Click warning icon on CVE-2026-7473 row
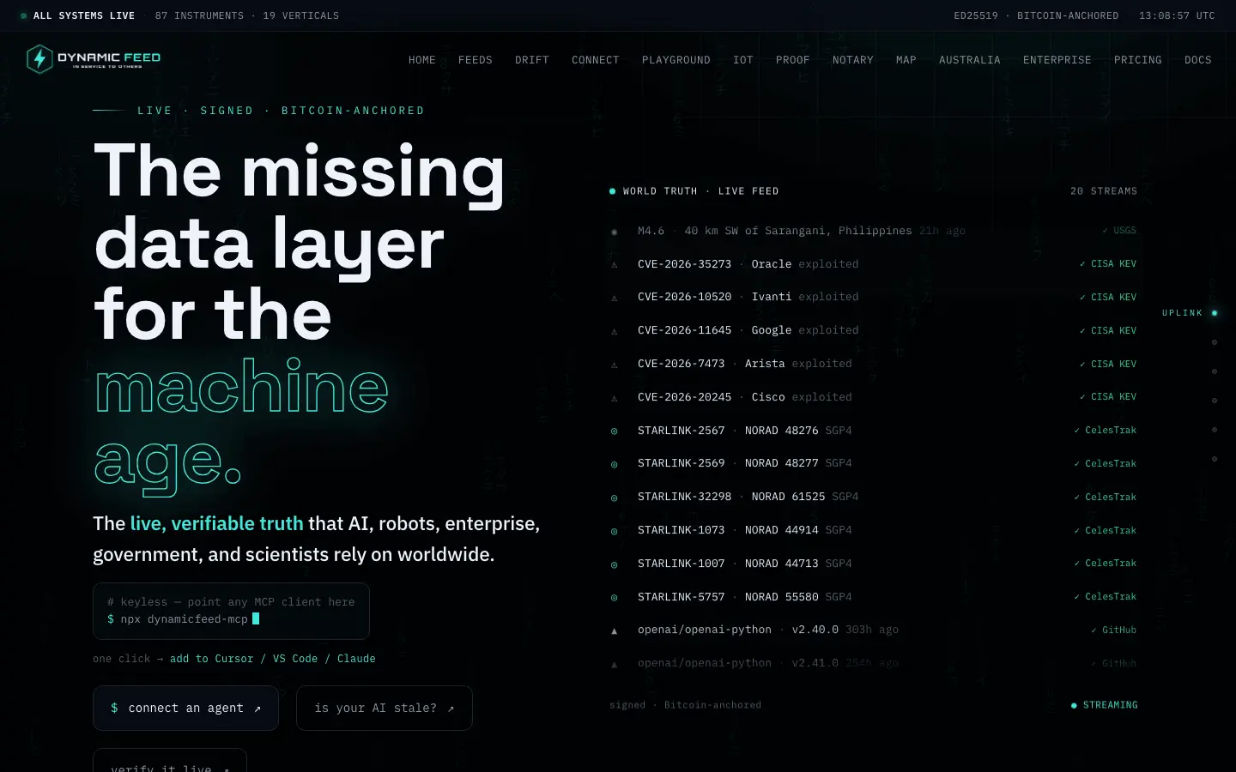 [x=614, y=365]
